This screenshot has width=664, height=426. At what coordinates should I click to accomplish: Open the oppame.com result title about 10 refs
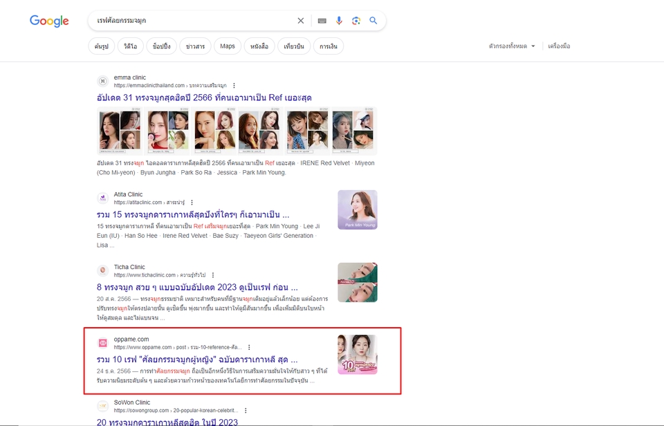(x=197, y=360)
